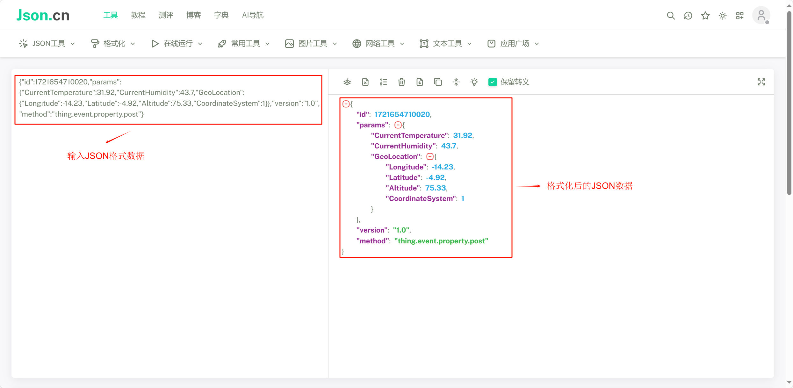
Task: Switch to the 教程 nav tab
Action: coord(138,15)
